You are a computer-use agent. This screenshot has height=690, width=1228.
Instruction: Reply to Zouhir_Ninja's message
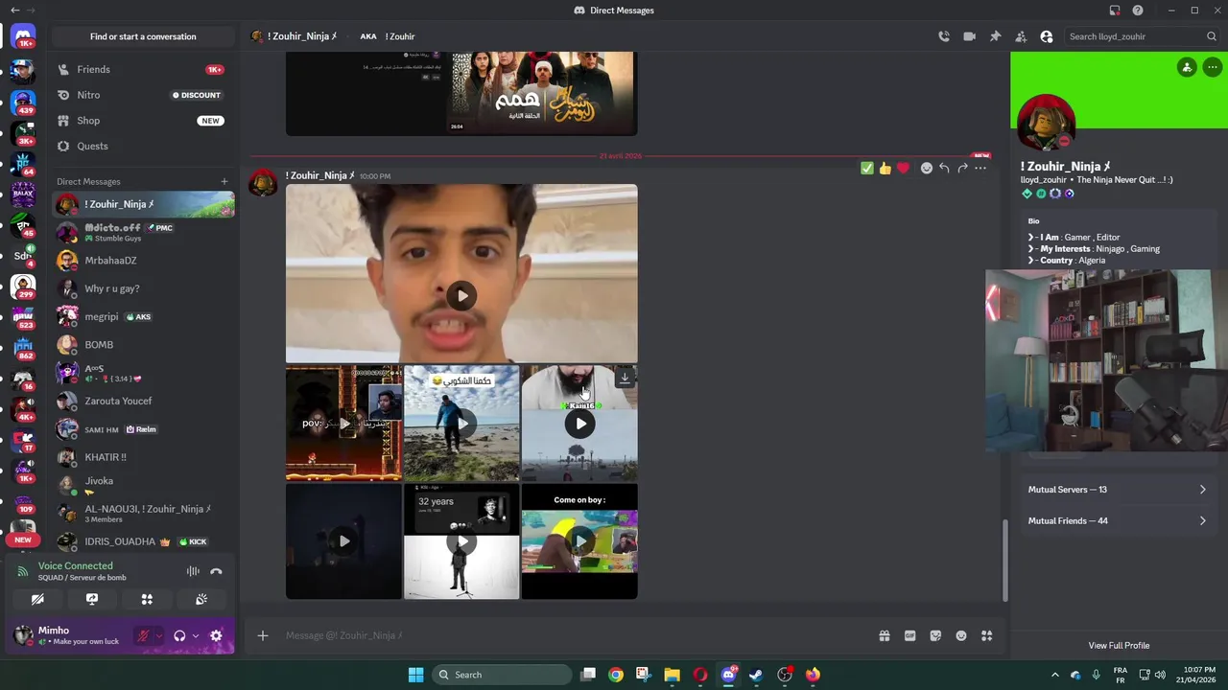point(944,168)
